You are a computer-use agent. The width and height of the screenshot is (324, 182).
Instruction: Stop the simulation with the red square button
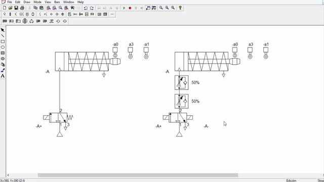pyautogui.click(x=130, y=8)
